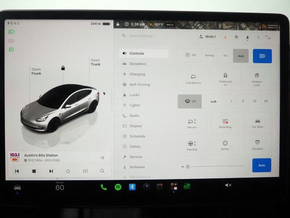The image size is (290, 218).
Task: Set wipers to speed IIII
Action: coord(266,101)
